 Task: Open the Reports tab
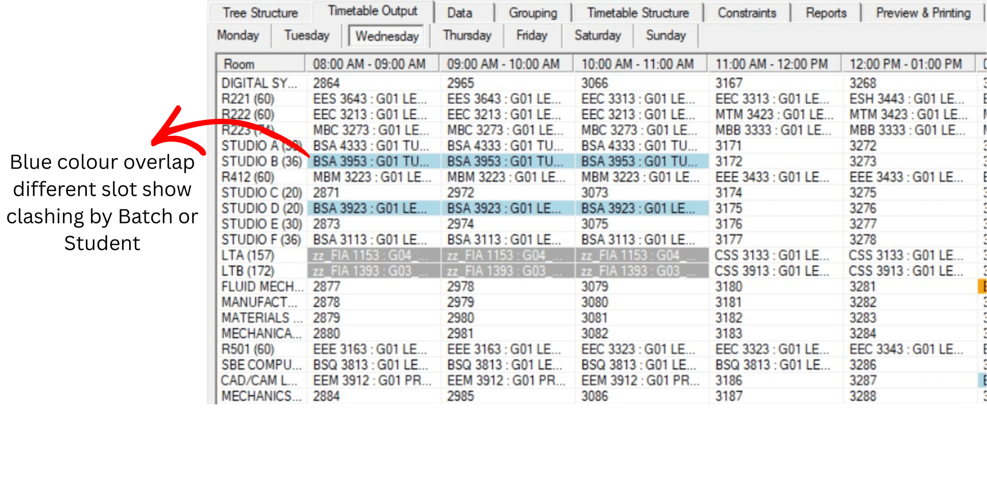point(826,13)
